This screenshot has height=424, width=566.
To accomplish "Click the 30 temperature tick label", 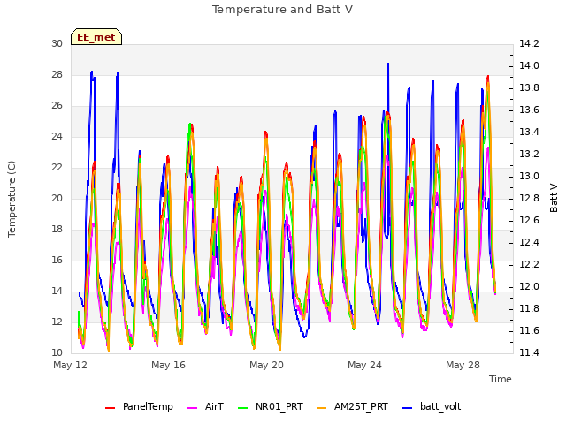I will [x=57, y=43].
